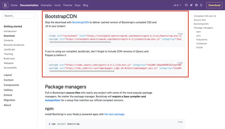Click the Bootstrap B logo

click(5, 5)
